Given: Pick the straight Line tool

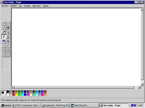Looking at the screenshot, I should tap(4, 46).
